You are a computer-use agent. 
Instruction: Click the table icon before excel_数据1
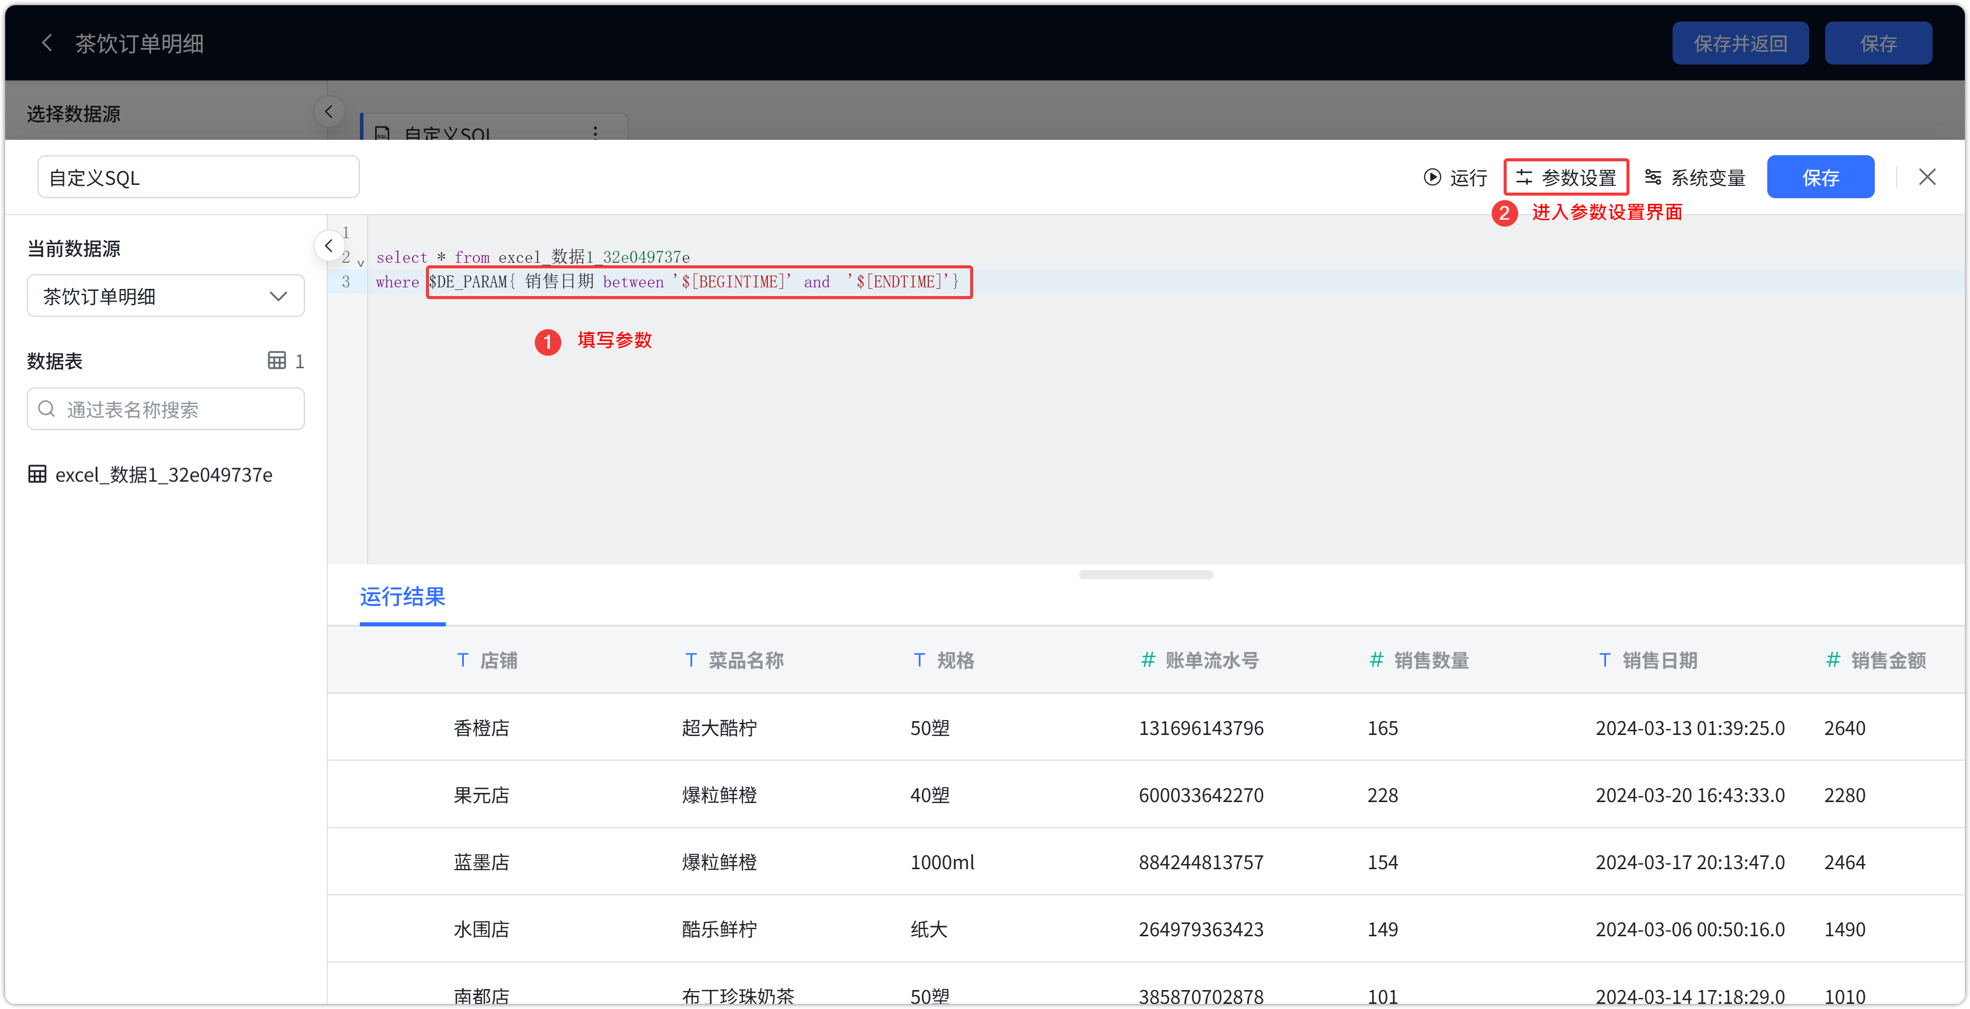[x=37, y=474]
